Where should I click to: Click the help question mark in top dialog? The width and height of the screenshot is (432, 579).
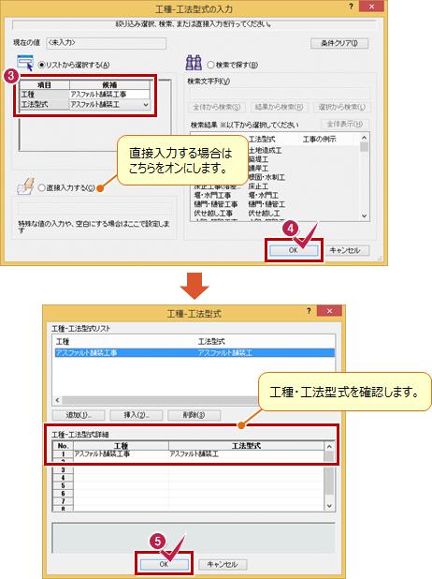point(351,7)
